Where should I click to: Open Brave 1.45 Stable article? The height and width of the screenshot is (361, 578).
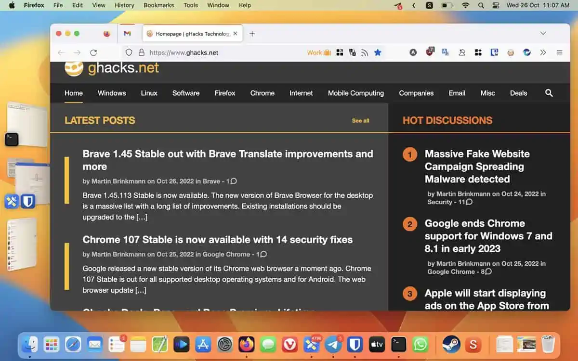click(228, 160)
